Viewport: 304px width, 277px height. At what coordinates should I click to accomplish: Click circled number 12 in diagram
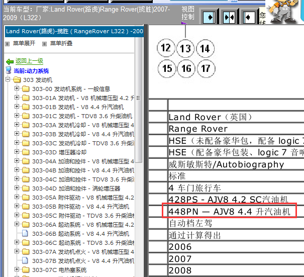pyautogui.click(x=166, y=48)
